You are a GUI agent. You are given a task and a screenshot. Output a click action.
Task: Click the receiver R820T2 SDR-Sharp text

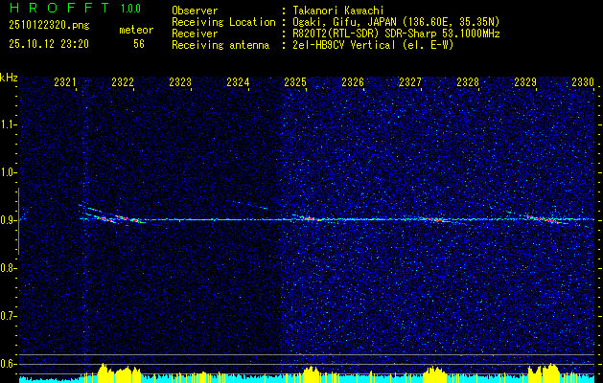coord(397,34)
